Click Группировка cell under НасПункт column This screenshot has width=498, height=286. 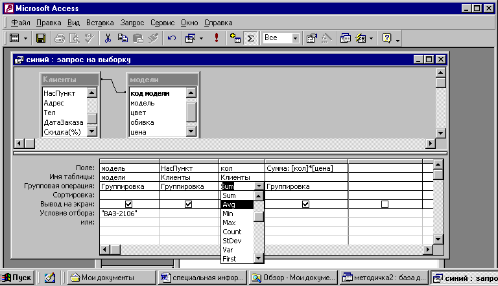pyautogui.click(x=189, y=186)
